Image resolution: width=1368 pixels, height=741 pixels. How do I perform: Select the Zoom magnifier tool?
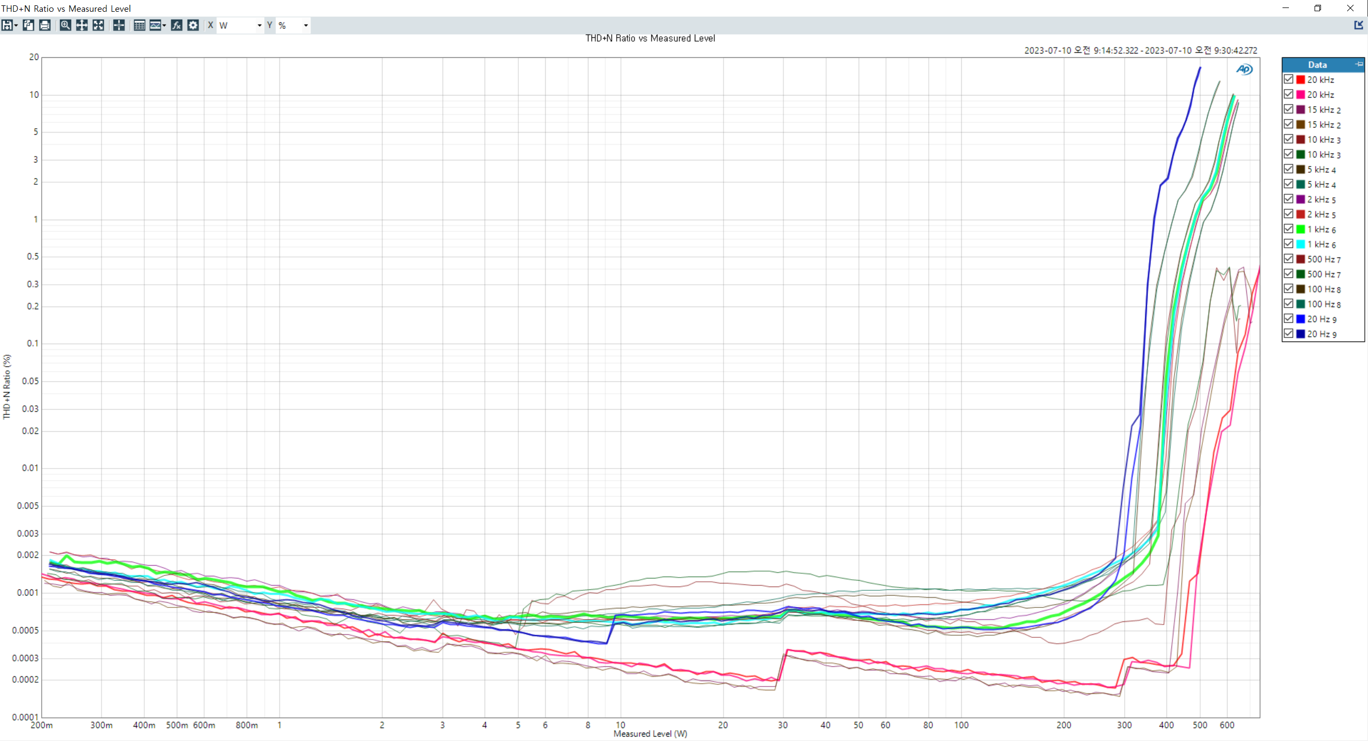pyautogui.click(x=65, y=25)
